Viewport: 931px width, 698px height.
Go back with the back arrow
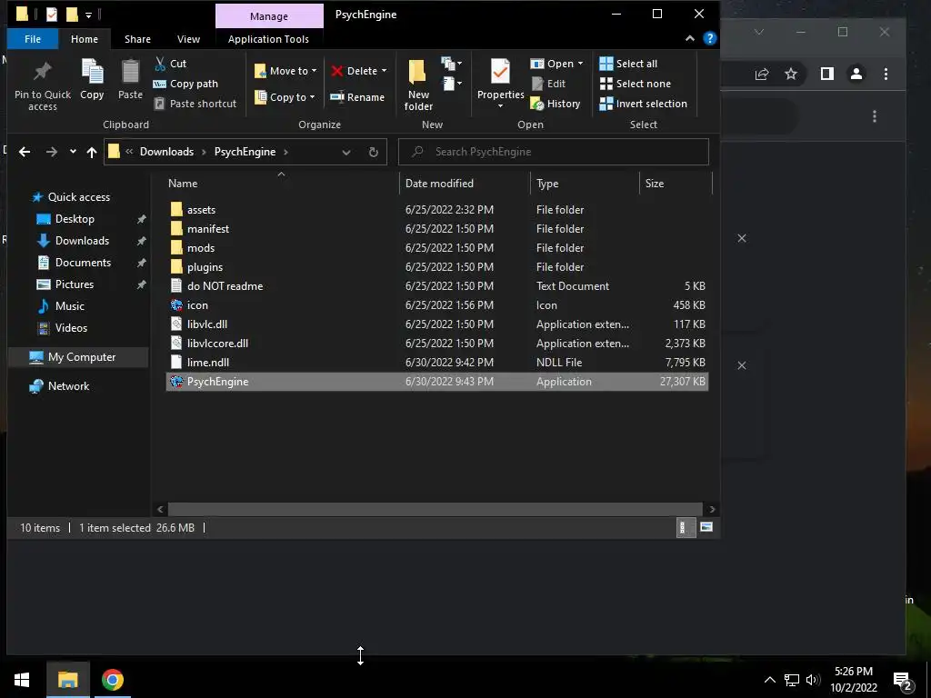25,152
